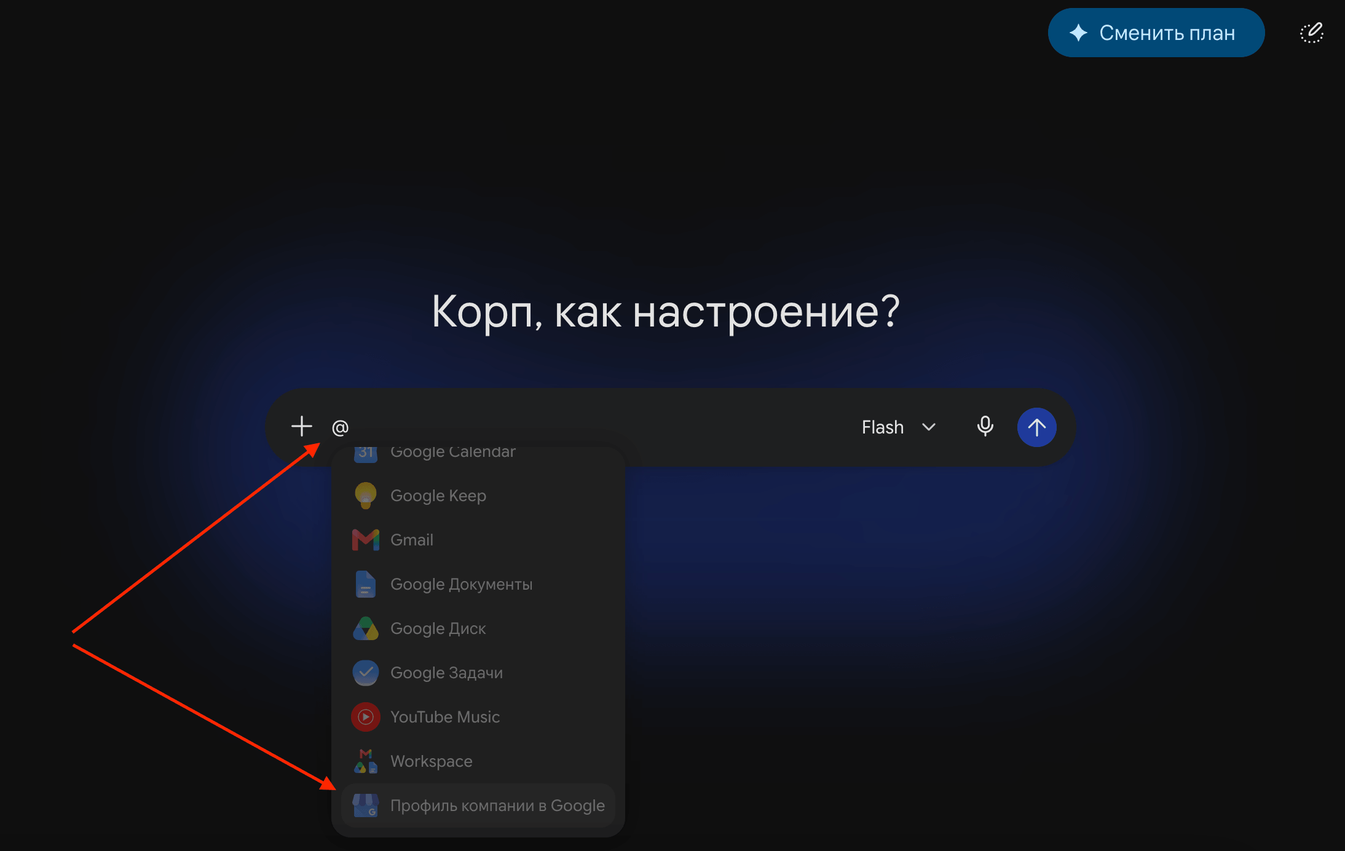Click the heading Корп, как настроение?
This screenshot has height=851, width=1345.
pyautogui.click(x=666, y=312)
